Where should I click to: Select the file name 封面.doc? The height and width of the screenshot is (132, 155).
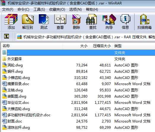[15, 121]
